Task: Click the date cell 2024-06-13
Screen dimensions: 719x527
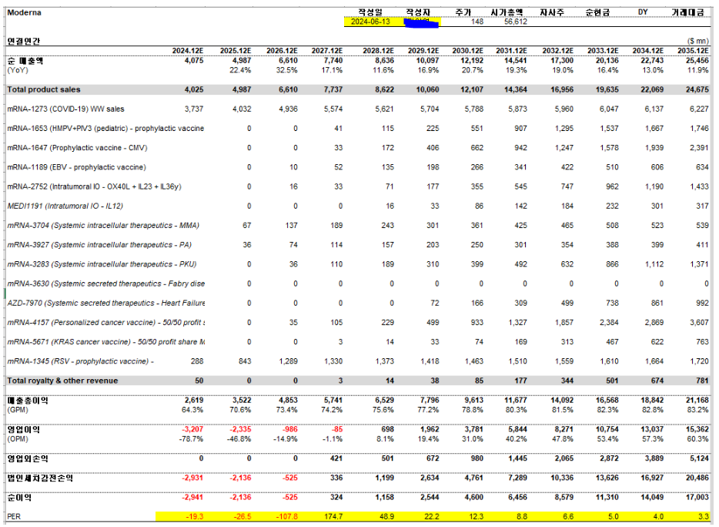Action: coord(370,22)
